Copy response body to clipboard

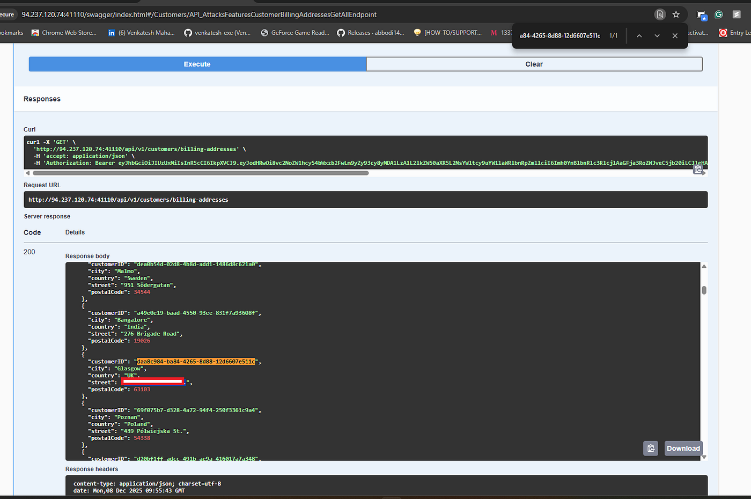point(651,448)
